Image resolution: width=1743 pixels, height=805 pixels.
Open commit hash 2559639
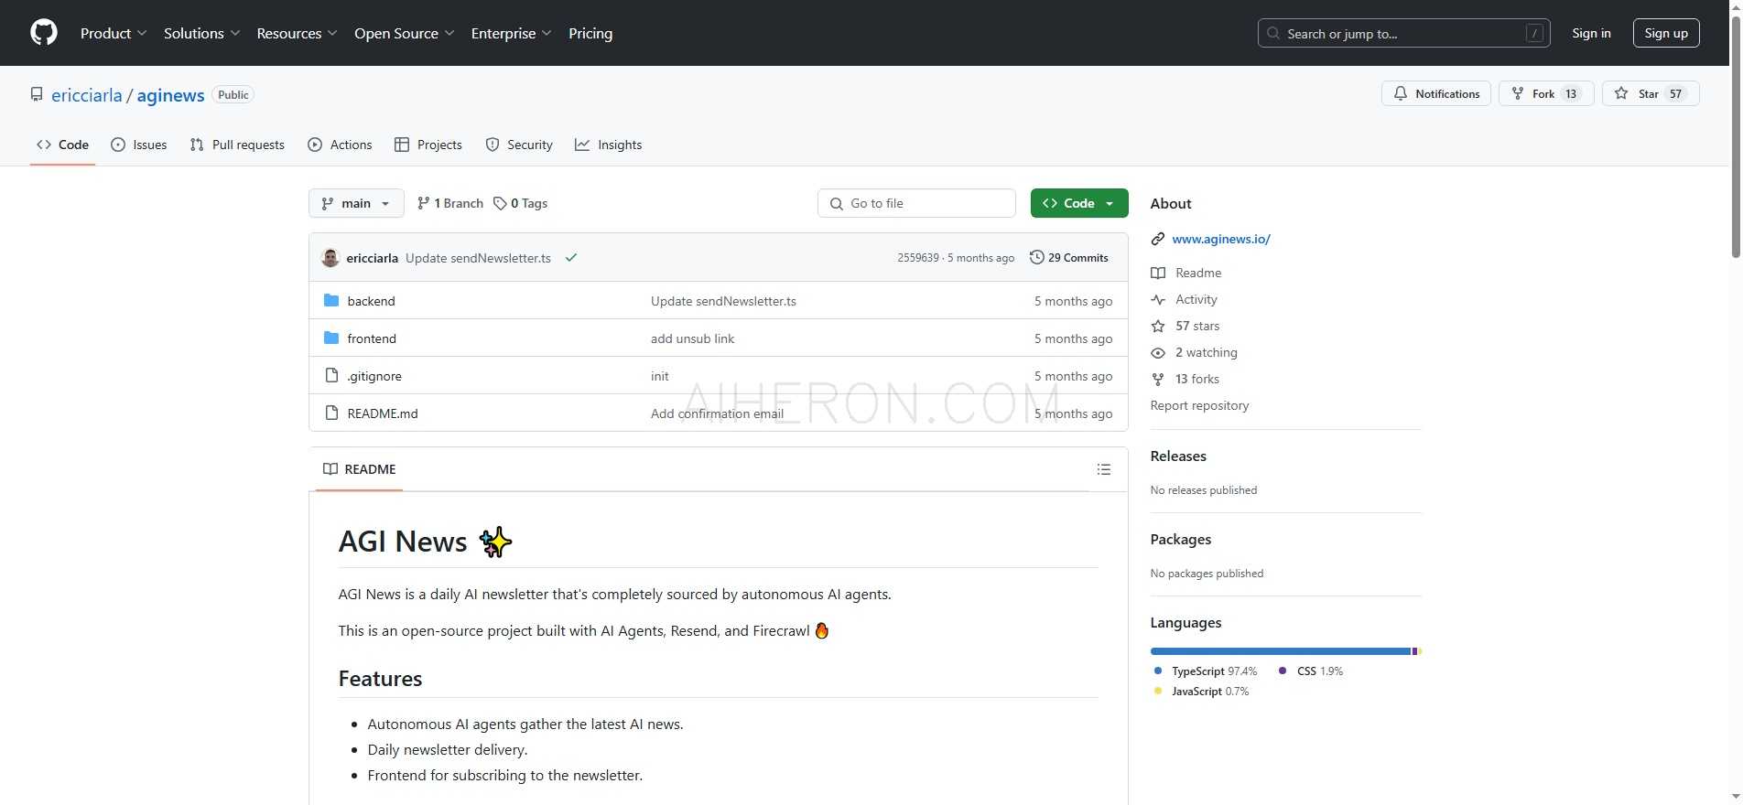coord(918,258)
